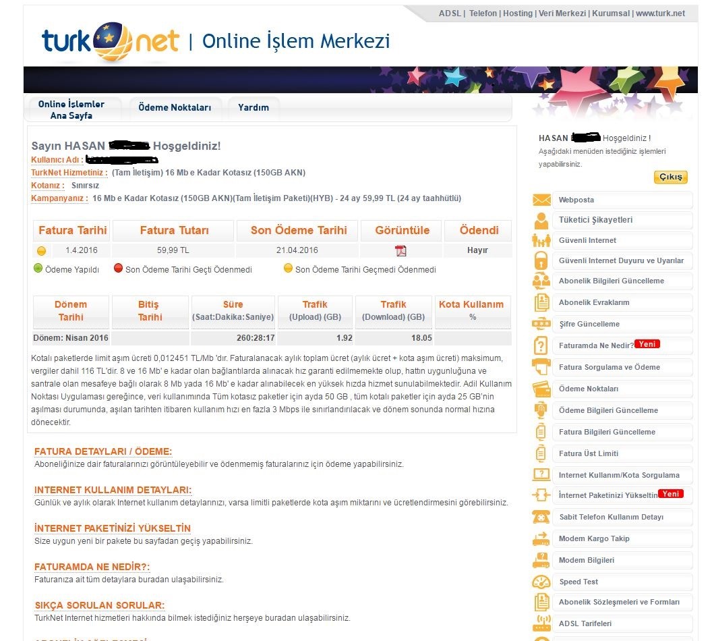
Task: Click the Güvenli Internet family icon
Action: (x=541, y=240)
